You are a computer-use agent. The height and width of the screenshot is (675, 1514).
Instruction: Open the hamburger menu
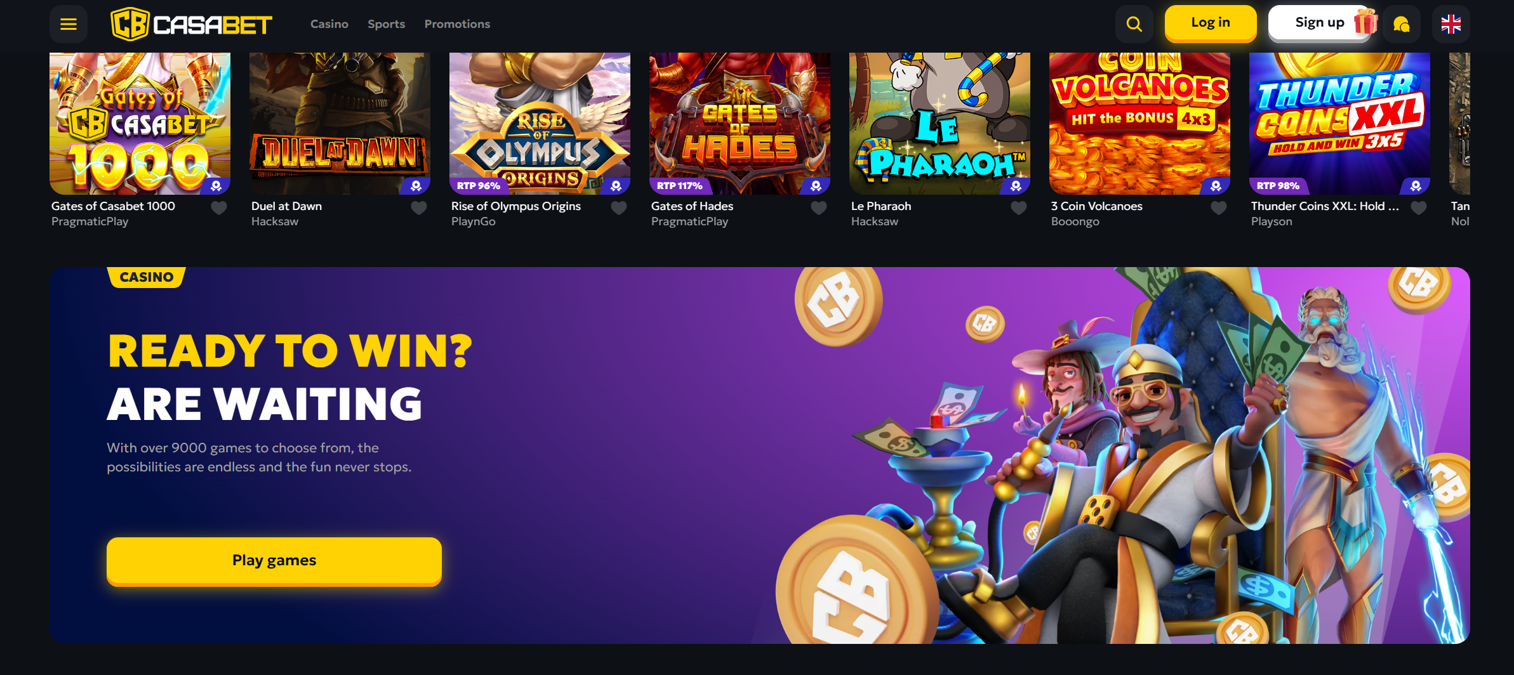coord(69,24)
